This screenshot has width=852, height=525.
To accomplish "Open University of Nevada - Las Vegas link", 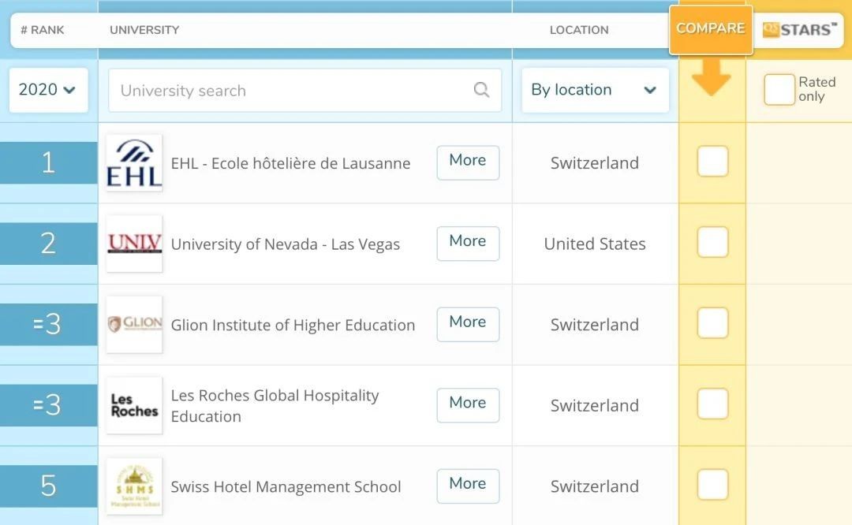I will coord(285,244).
